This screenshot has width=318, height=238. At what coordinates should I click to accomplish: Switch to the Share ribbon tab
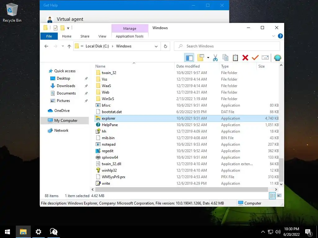(x=85, y=36)
